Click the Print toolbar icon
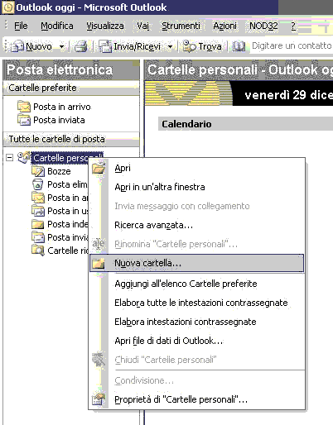This screenshot has width=333, height=425. point(81,46)
